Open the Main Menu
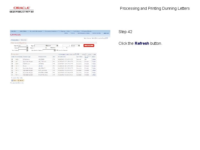Screen dimensions: 200x150 click(x=23, y=31)
